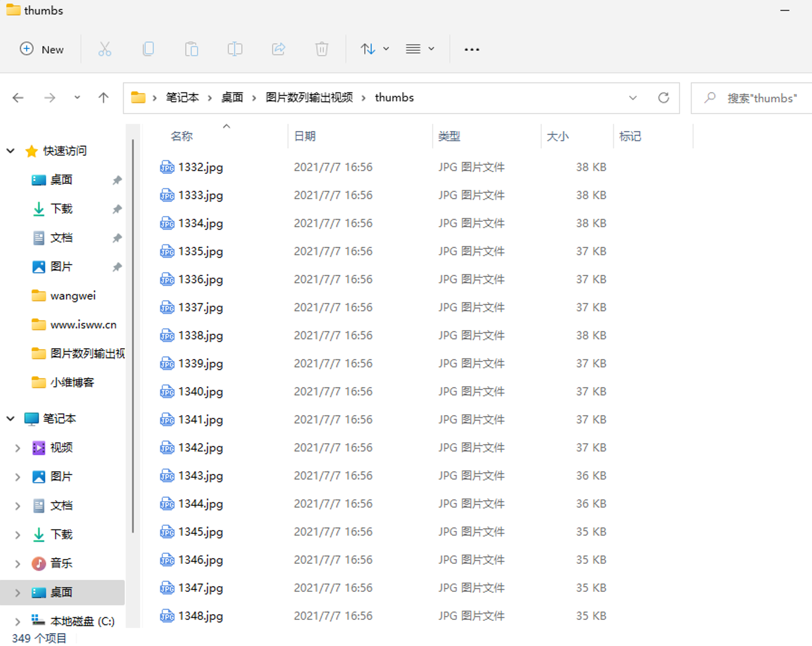
Task: Select the file 1345.jpg
Action: [x=201, y=531]
